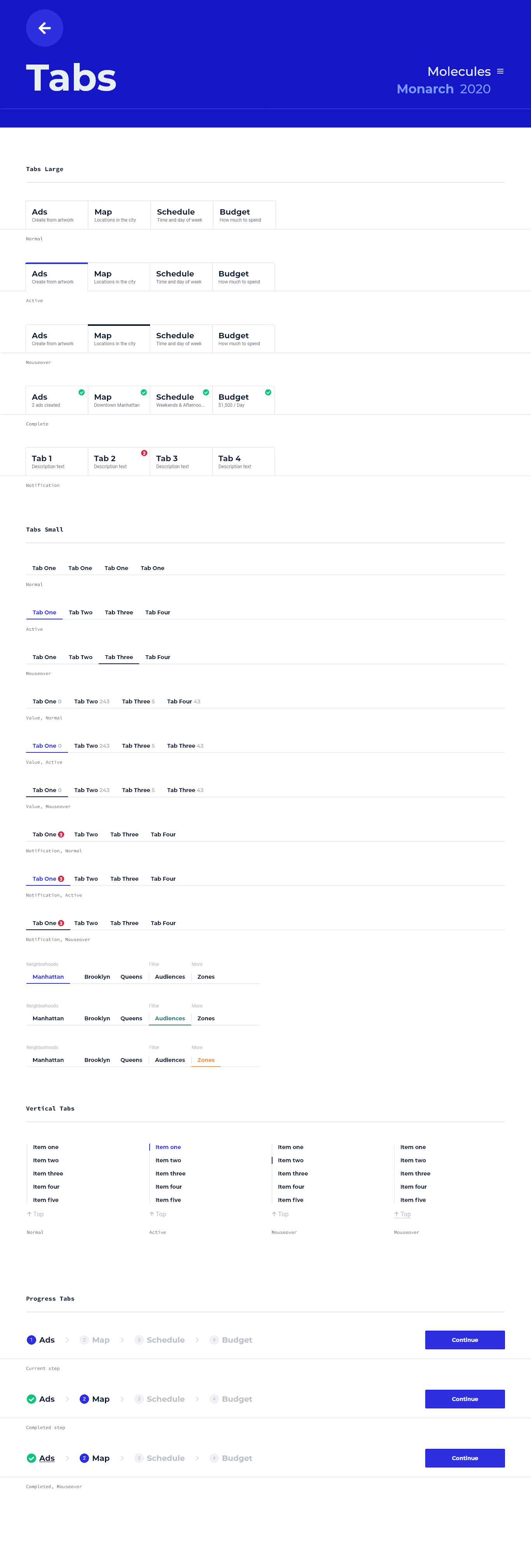Open the hamburger menu icon beside Molecules
531x1548 pixels.
point(500,72)
